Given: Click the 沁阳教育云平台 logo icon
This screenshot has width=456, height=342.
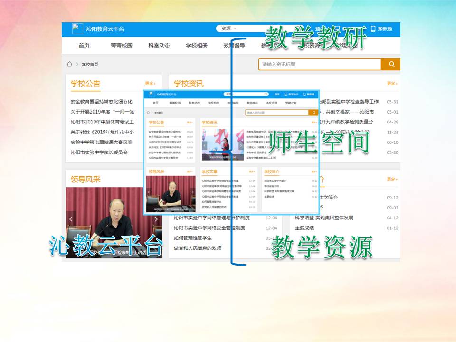Looking at the screenshot, I should coord(77,28).
